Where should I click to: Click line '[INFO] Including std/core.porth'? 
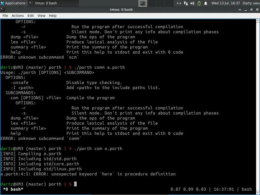tap(40, 164)
